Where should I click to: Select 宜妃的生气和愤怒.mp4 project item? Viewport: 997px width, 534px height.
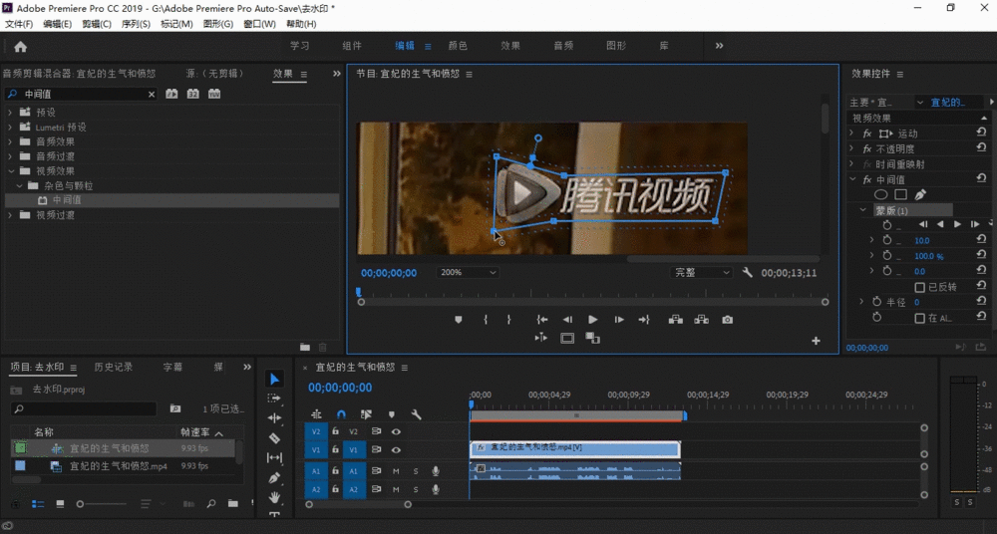(x=124, y=466)
